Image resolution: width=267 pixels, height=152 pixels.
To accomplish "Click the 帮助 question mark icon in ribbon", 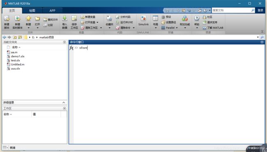I will [x=197, y=18].
